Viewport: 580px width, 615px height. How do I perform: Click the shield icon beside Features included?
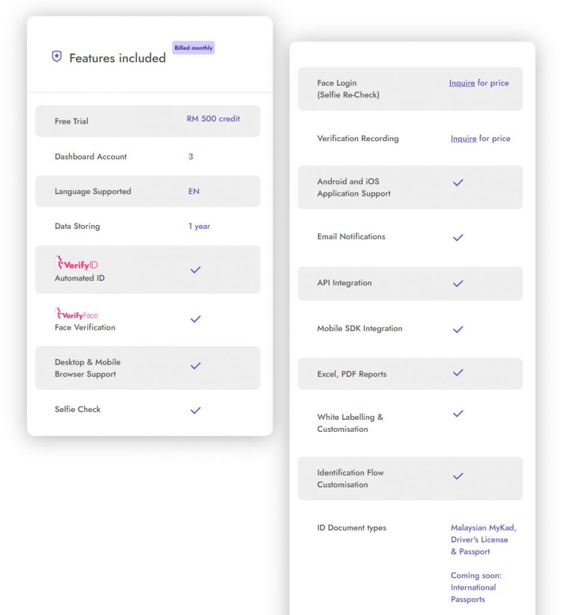tap(56, 57)
